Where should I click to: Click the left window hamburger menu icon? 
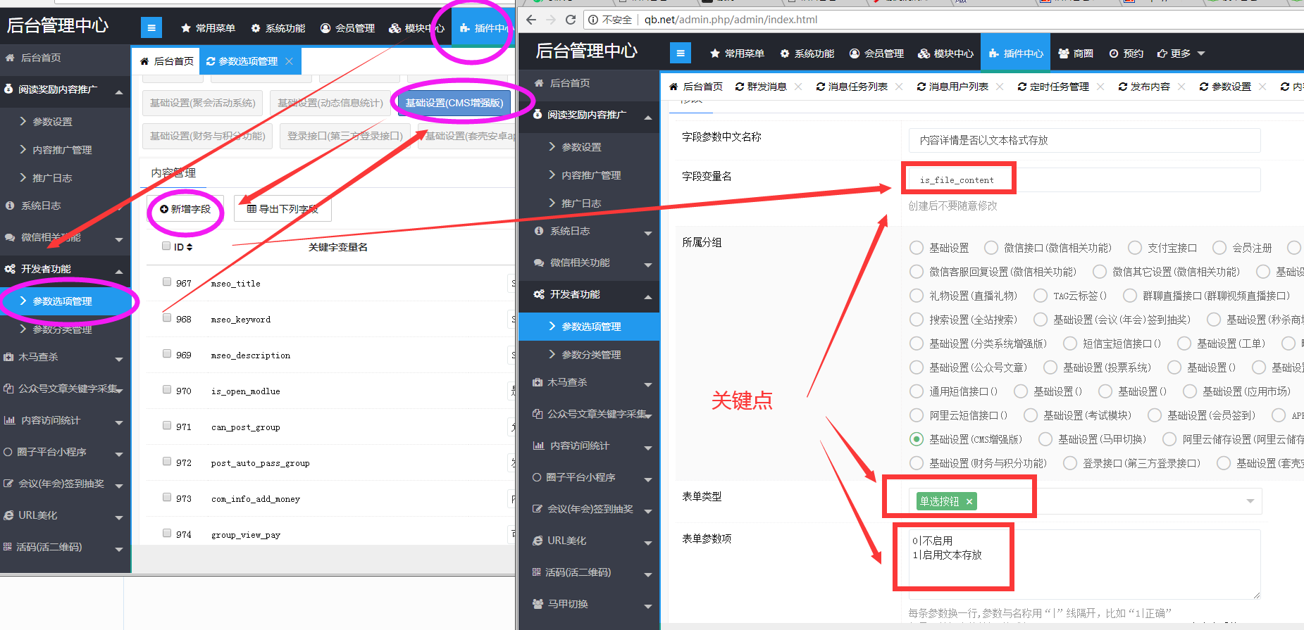click(x=151, y=27)
